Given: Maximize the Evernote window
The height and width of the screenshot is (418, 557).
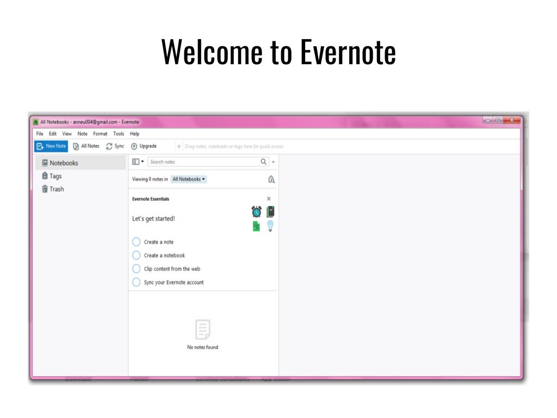Looking at the screenshot, I should (498, 120).
